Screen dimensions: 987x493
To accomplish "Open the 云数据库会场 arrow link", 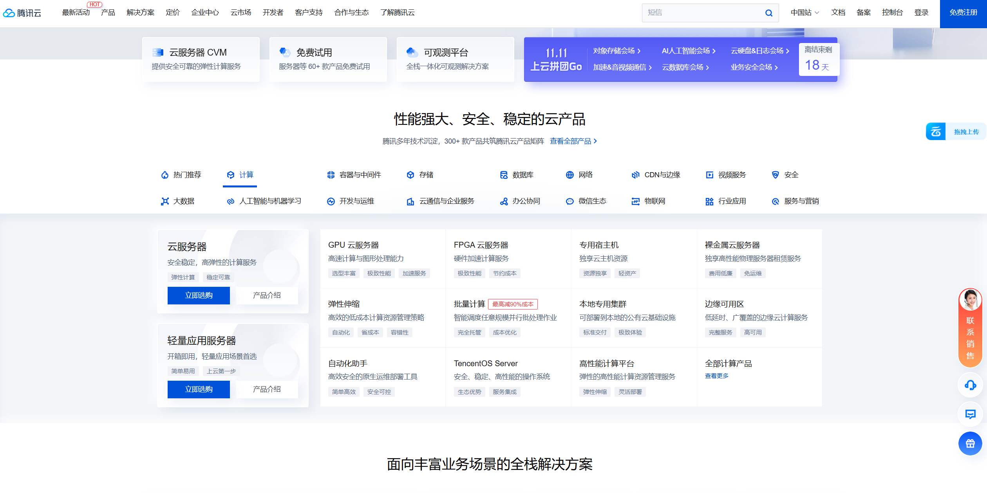I will (685, 67).
